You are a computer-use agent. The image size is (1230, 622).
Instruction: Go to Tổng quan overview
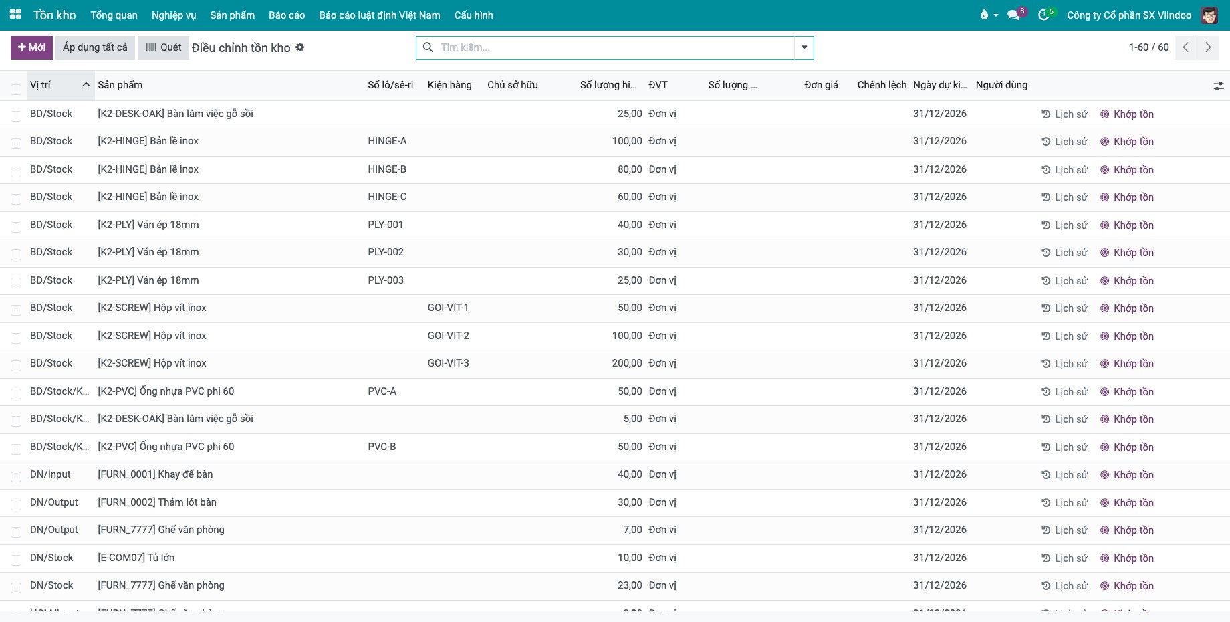(x=114, y=15)
